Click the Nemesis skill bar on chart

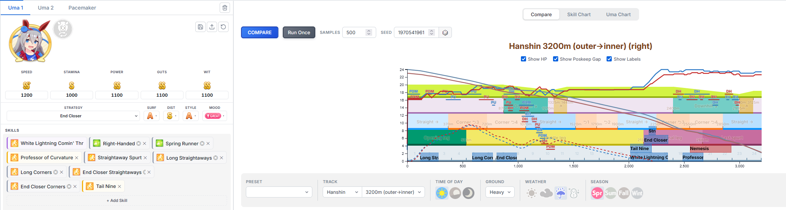tap(710, 149)
